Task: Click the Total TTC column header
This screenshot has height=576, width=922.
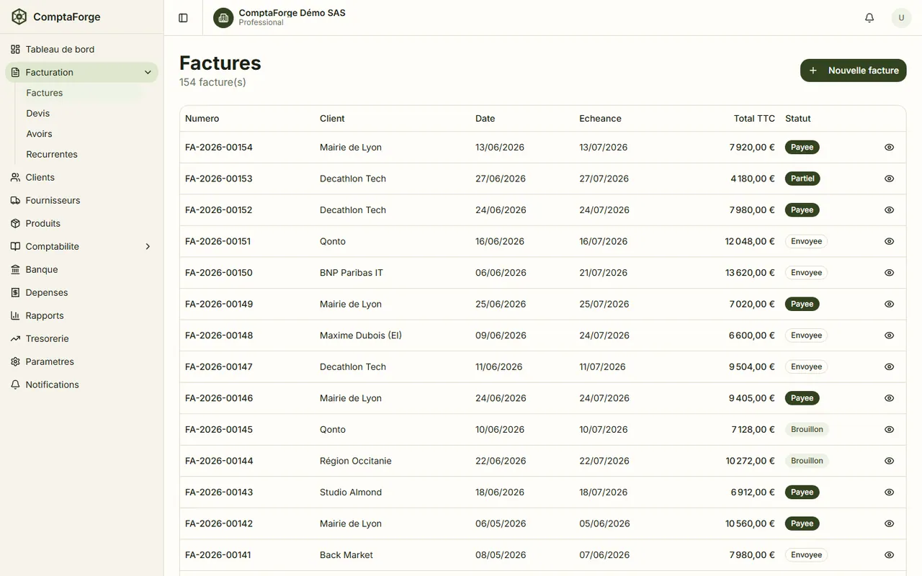Action: tap(754, 119)
